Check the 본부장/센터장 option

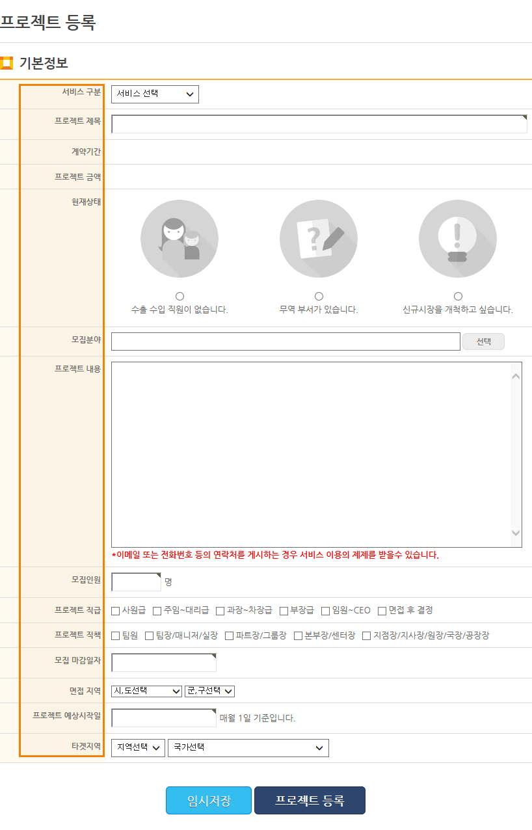pos(299,636)
